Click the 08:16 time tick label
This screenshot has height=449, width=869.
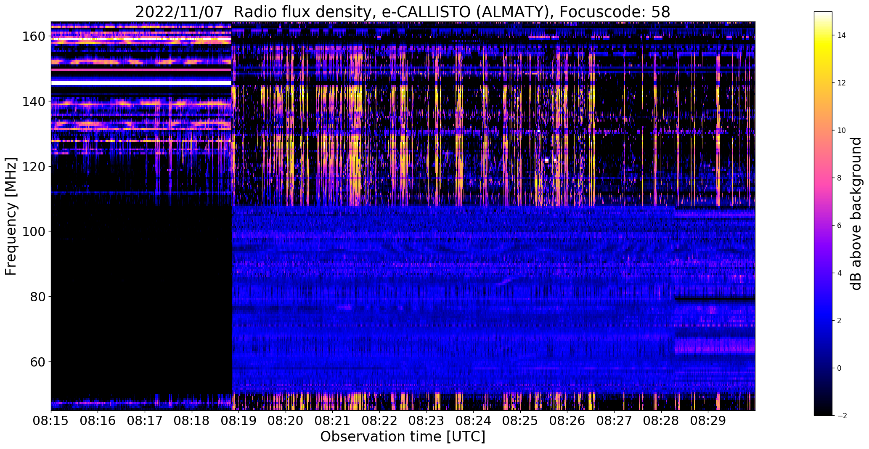click(98, 420)
